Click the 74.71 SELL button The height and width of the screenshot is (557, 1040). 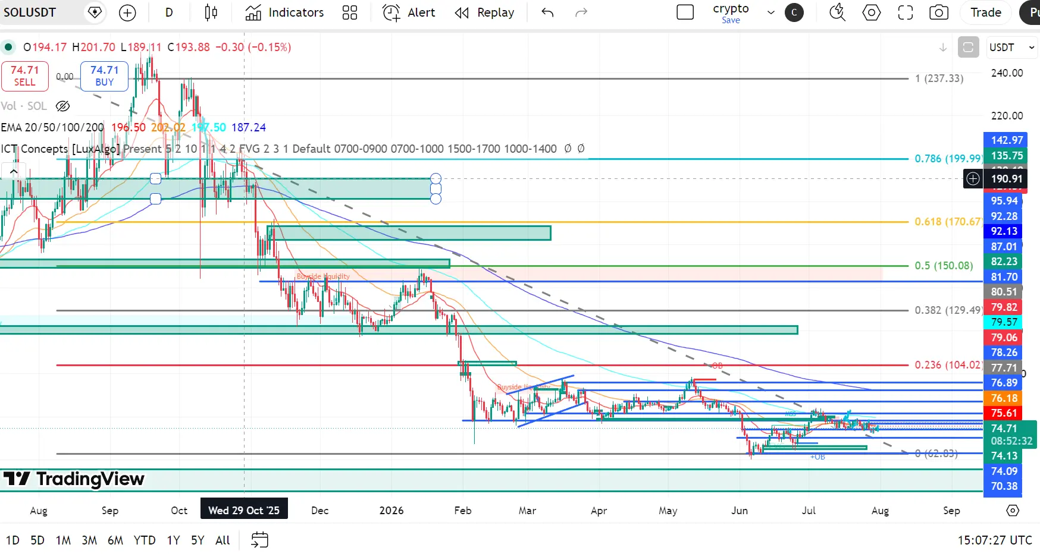point(25,76)
